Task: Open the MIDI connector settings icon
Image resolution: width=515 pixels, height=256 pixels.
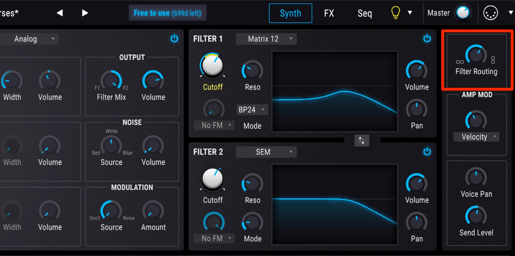Action: (x=491, y=13)
